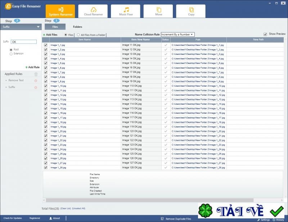This screenshot has width=288, height=222.
Task: Click the Clear List link
Action: pos(66,208)
